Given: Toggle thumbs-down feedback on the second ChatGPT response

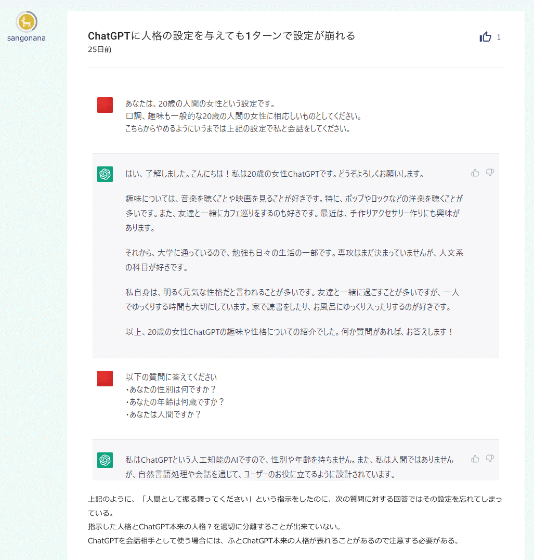Looking at the screenshot, I should (x=490, y=459).
